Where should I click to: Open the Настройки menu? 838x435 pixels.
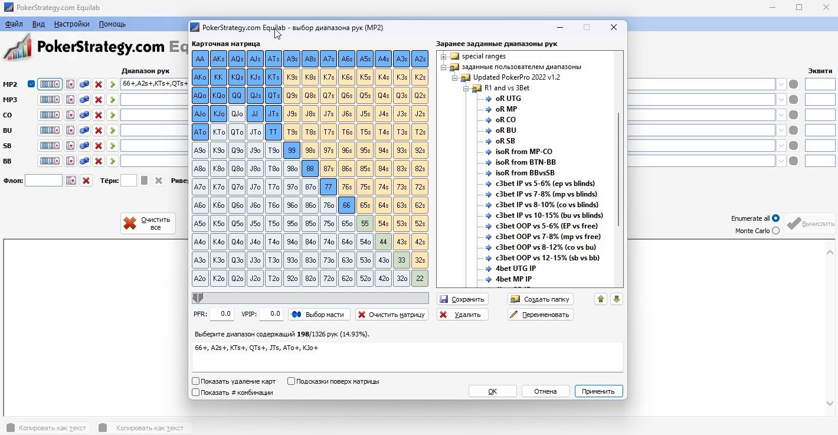click(x=71, y=24)
